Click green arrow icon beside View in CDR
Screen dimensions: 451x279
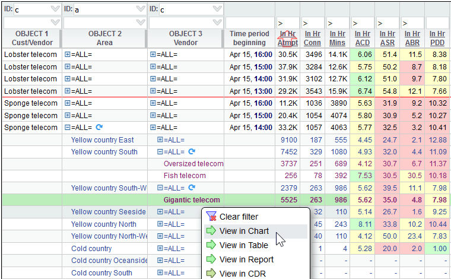click(x=211, y=273)
